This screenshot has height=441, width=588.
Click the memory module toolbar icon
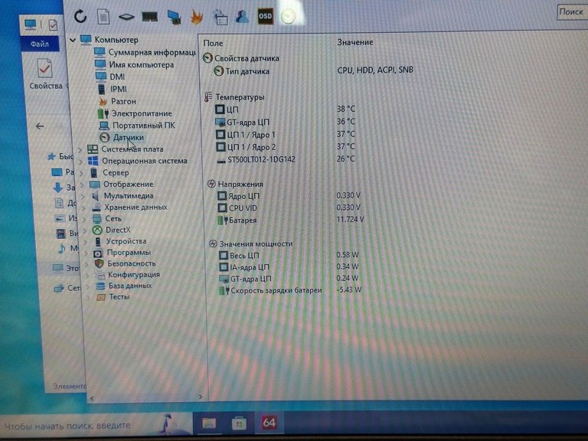coord(149,17)
